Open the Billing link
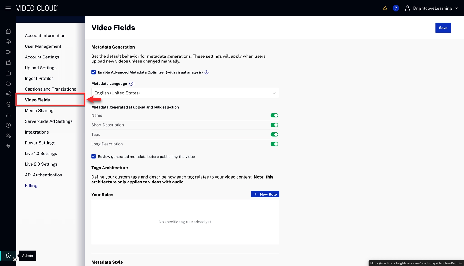This screenshot has height=266, width=464. (x=31, y=186)
